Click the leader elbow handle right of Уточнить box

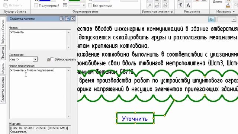pyautogui.click(x=164, y=115)
